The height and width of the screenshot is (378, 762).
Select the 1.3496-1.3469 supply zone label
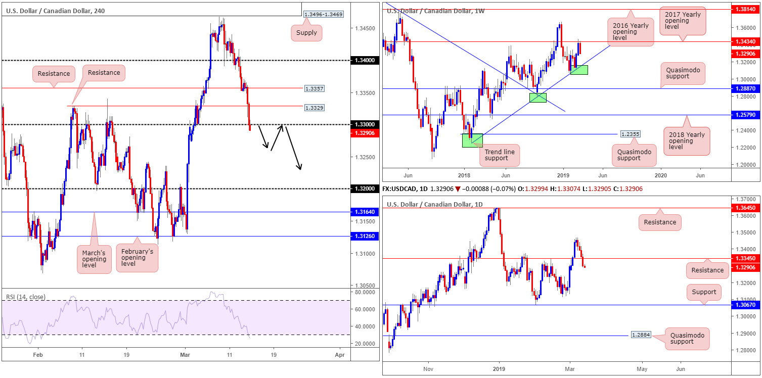pos(323,15)
